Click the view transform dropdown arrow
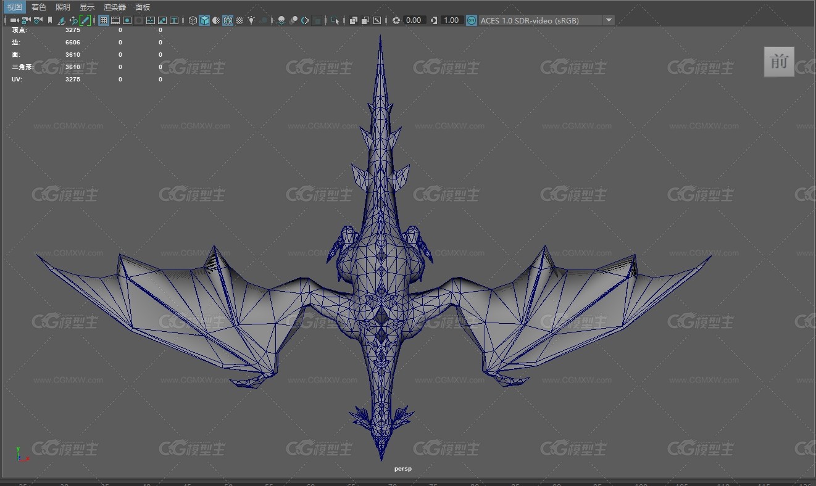Image resolution: width=816 pixels, height=486 pixels. coord(609,20)
